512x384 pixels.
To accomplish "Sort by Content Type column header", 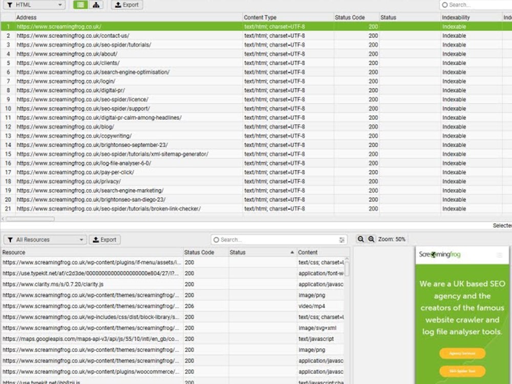I will tap(288, 17).
